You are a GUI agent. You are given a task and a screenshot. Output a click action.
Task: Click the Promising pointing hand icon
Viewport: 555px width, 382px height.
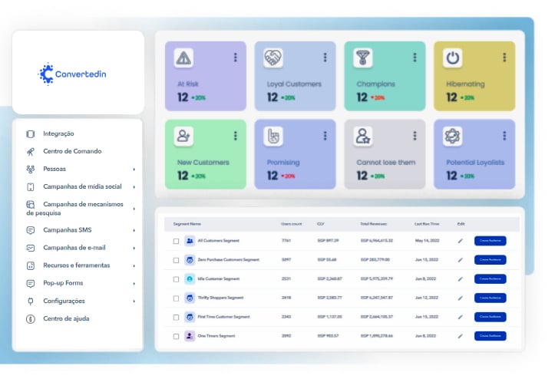tap(273, 137)
